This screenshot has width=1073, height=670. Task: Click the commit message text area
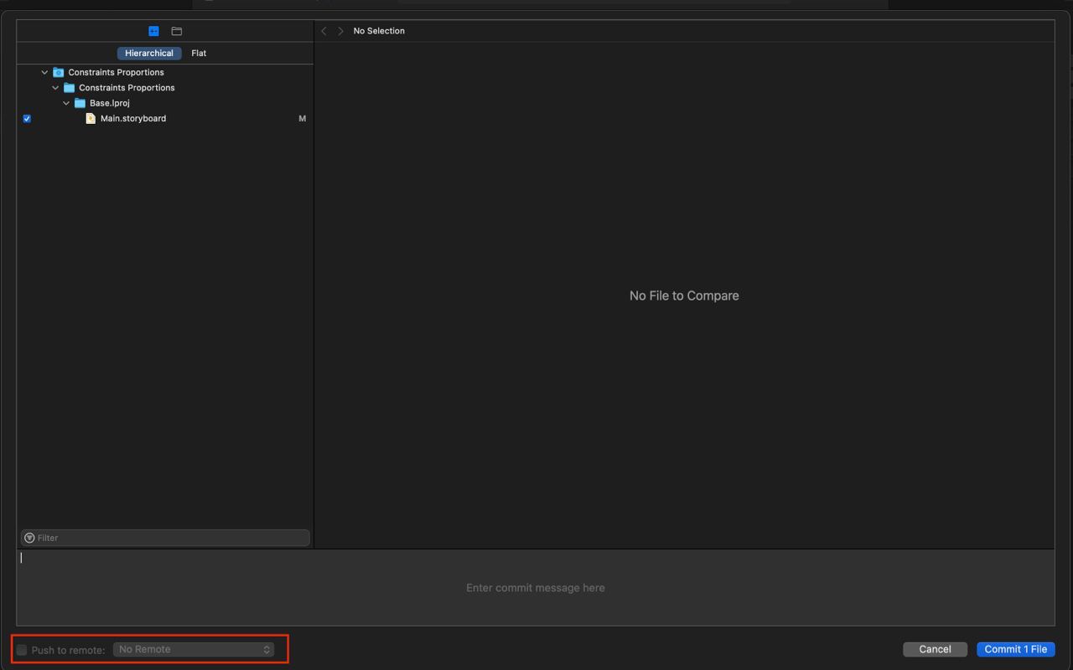click(x=536, y=588)
